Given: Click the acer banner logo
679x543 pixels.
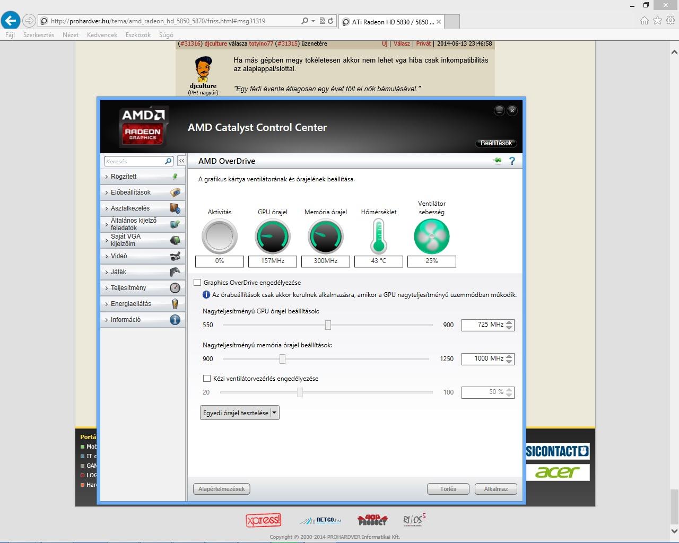Looking at the screenshot, I should [558, 472].
